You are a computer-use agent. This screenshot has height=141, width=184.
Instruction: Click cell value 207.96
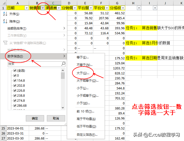(101, 18)
